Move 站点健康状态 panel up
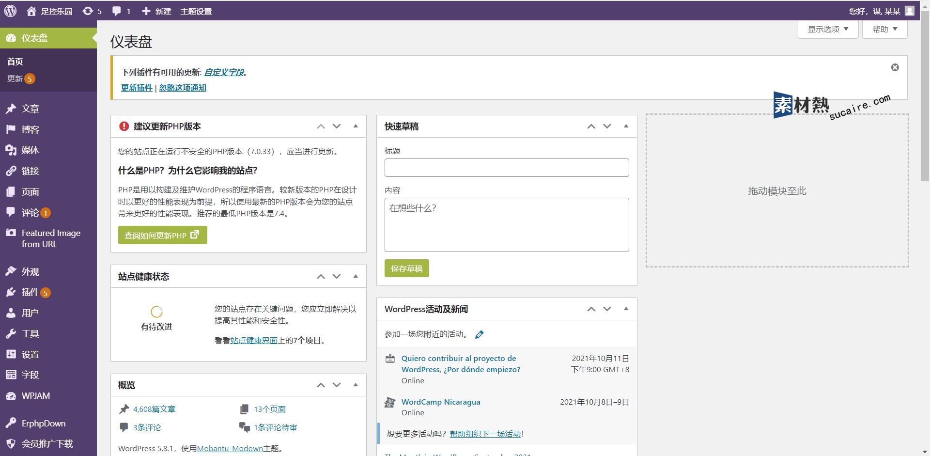Screen dimensions: 930x456 pos(321,277)
